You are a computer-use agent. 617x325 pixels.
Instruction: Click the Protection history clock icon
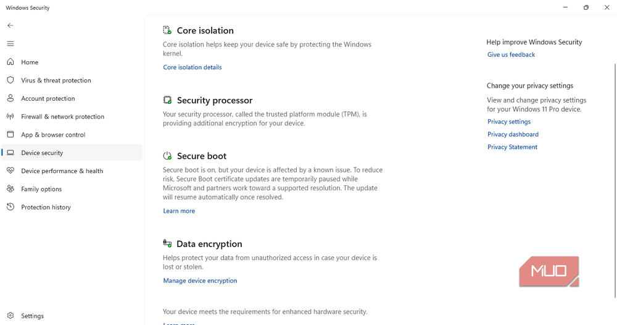coord(10,207)
